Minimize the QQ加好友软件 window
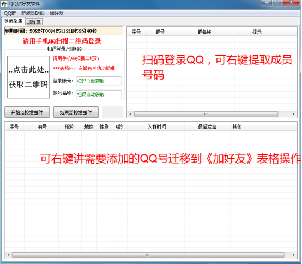Viewport: 302px width, 264px height. (x=267, y=3)
